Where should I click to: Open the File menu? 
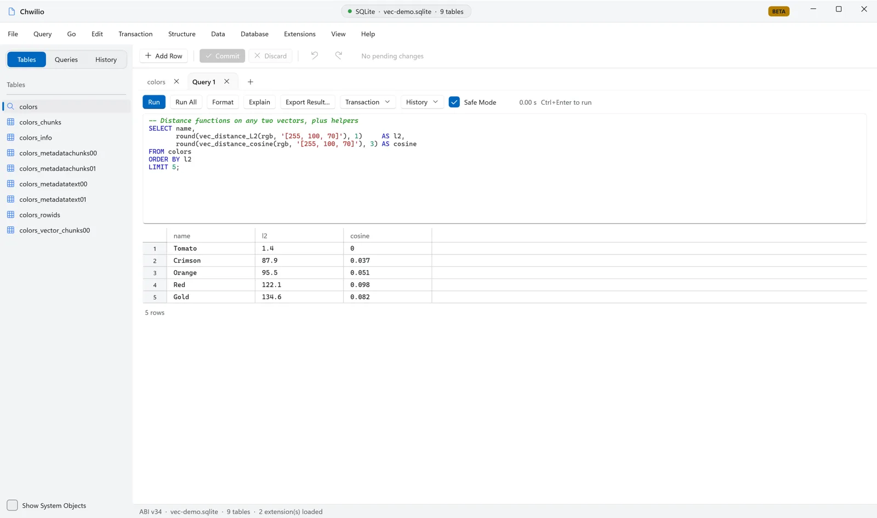point(13,34)
